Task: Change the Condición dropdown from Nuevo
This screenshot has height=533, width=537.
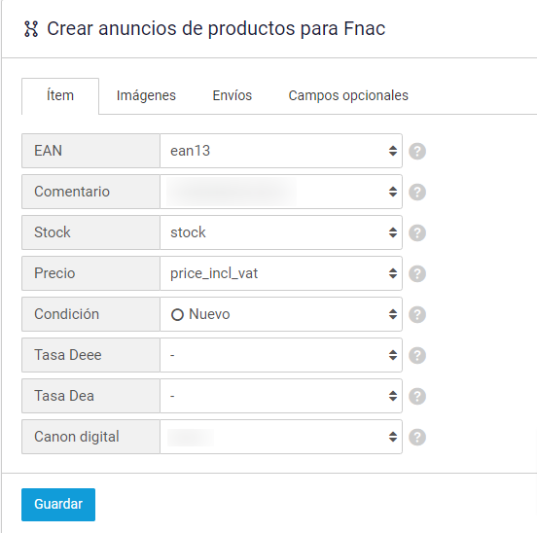Action: [281, 314]
